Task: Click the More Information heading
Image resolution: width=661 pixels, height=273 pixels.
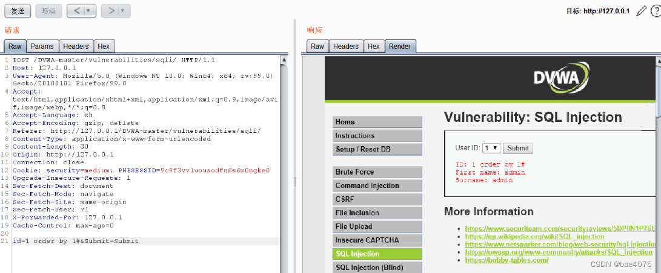Action: click(488, 211)
